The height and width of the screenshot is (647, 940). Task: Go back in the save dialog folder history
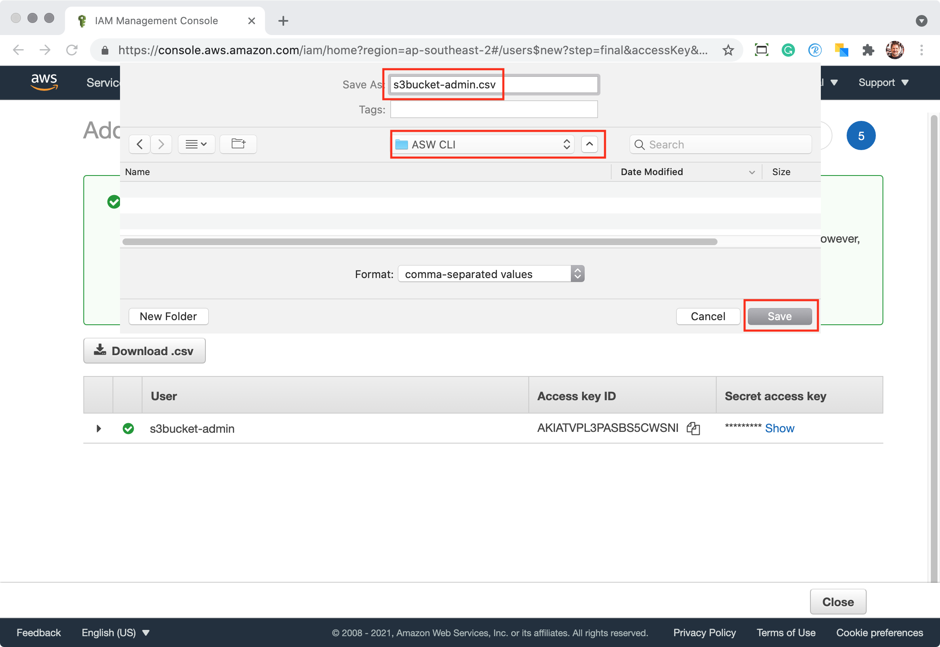pos(140,144)
